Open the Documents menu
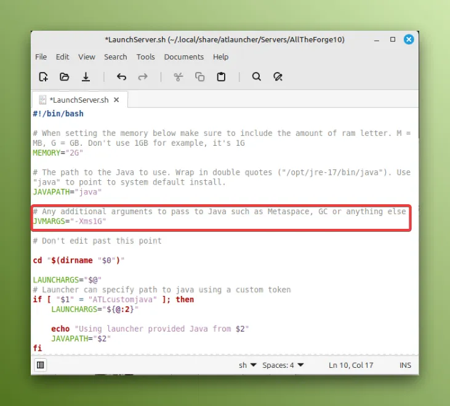Image resolution: width=450 pixels, height=406 pixels. point(183,57)
